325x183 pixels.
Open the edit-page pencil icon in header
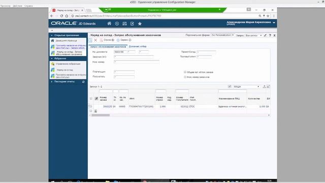(x=132, y=24)
